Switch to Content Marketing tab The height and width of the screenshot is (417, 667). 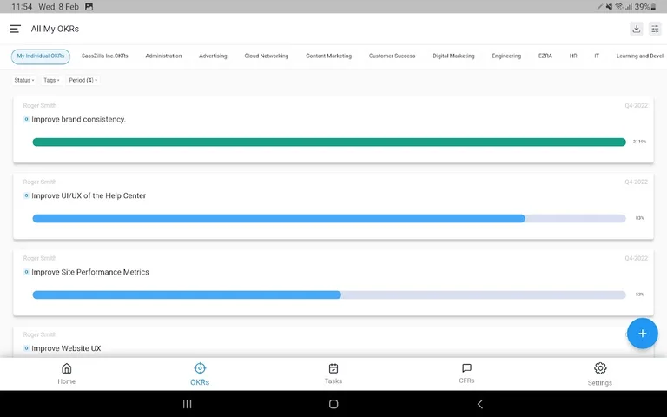[x=328, y=56]
